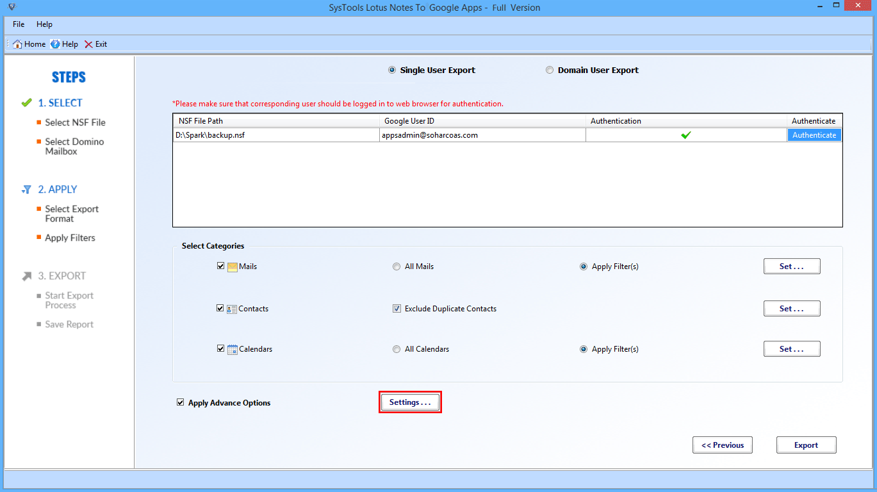The image size is (877, 492).
Task: Click the '3. EXPORT' step heading
Action: 62,275
